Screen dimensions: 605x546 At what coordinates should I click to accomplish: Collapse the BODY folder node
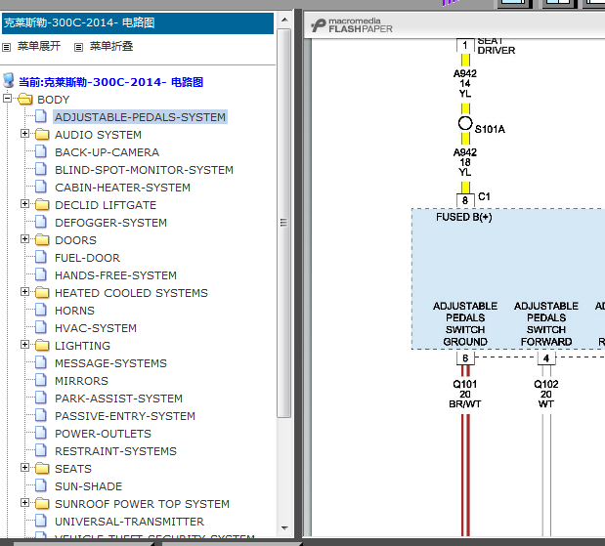[8, 99]
